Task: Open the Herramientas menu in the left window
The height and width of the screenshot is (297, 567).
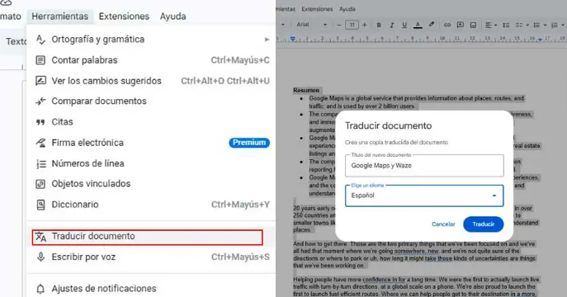Action: point(59,16)
